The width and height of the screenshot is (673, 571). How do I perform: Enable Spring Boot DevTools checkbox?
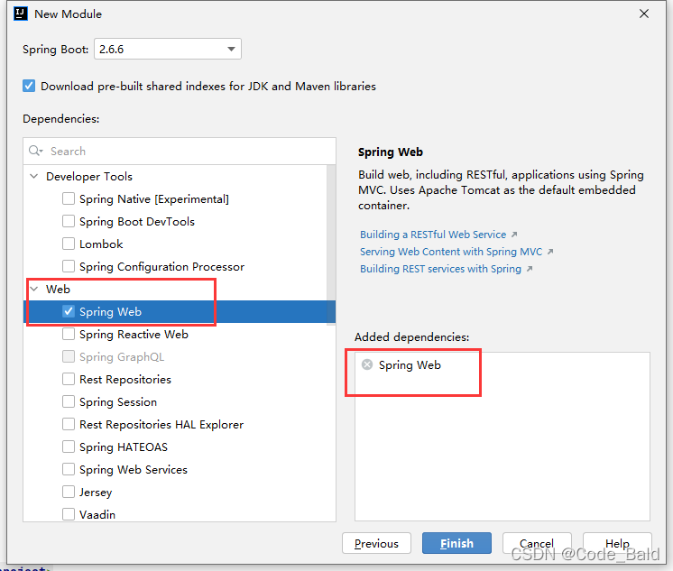pos(69,221)
